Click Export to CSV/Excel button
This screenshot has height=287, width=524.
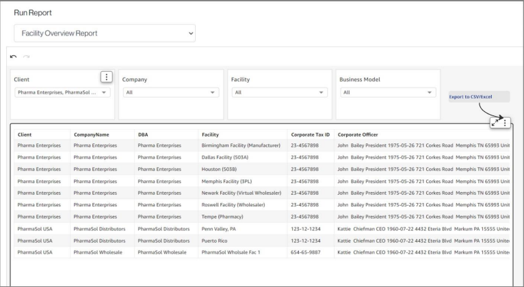tap(471, 97)
